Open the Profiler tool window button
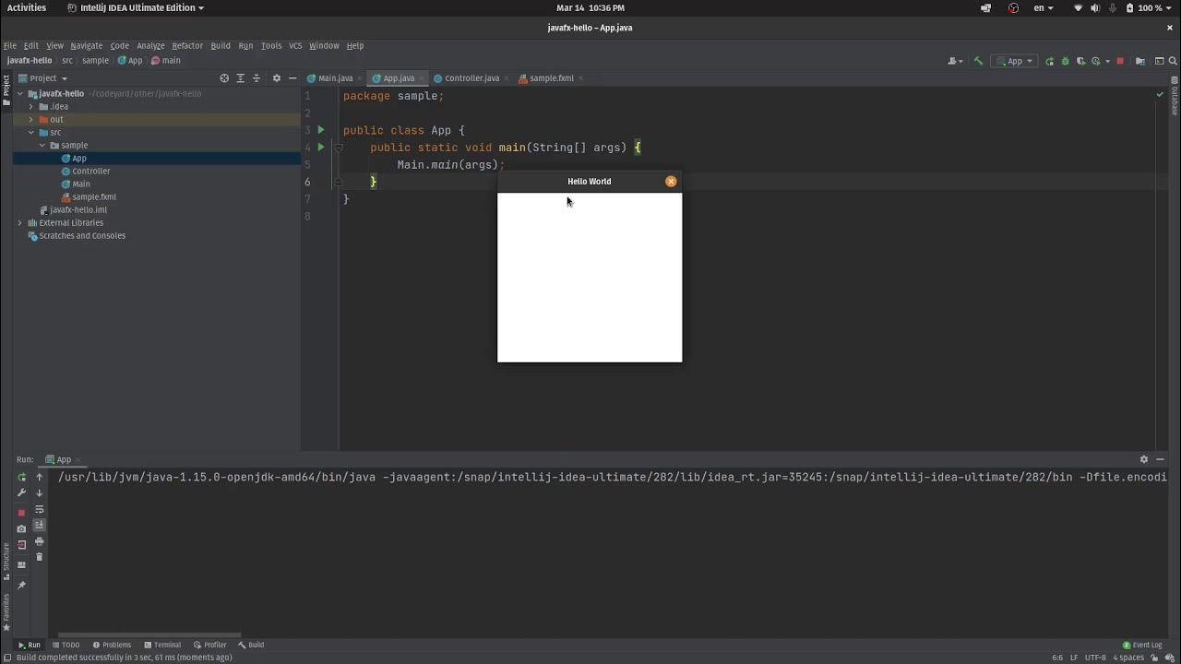The image size is (1181, 664). coord(210,645)
